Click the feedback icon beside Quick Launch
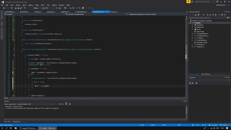Screen dimensions: 231x130 pos(192,1)
